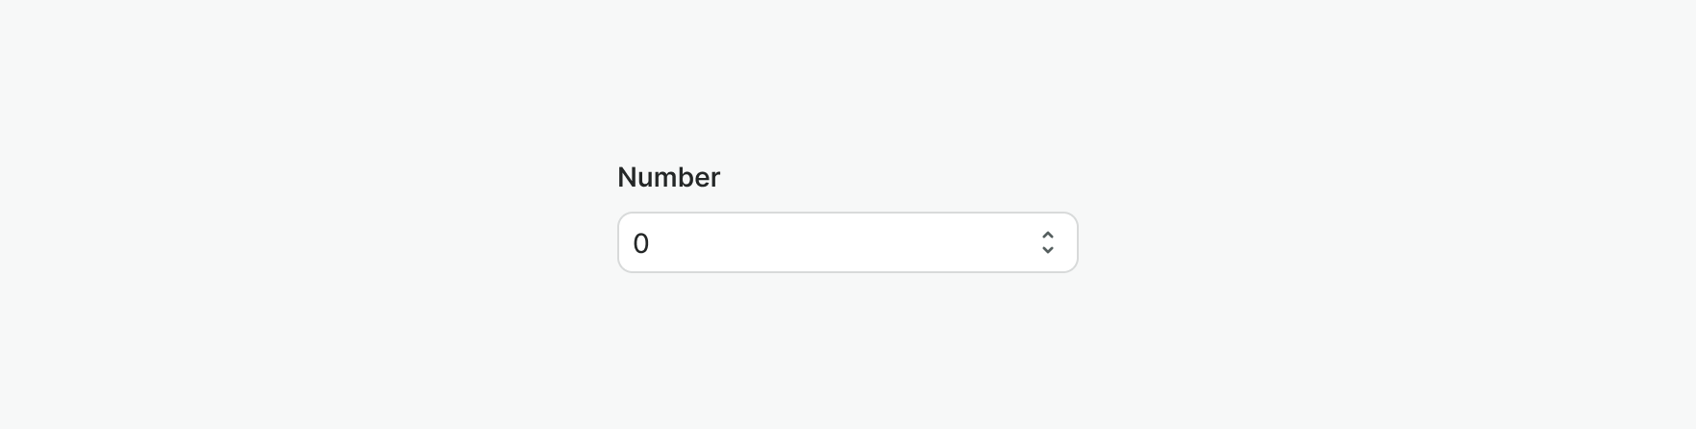Increment the Number value with the up arrow

(x=1048, y=235)
